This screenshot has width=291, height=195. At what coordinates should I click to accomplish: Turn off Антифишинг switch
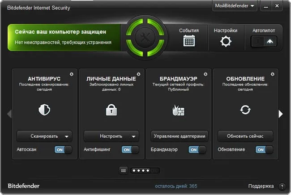coord(130,149)
